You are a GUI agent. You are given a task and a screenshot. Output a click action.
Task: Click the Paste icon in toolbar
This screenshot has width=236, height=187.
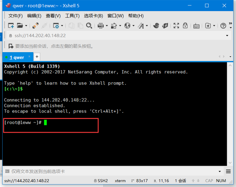point(80,26)
